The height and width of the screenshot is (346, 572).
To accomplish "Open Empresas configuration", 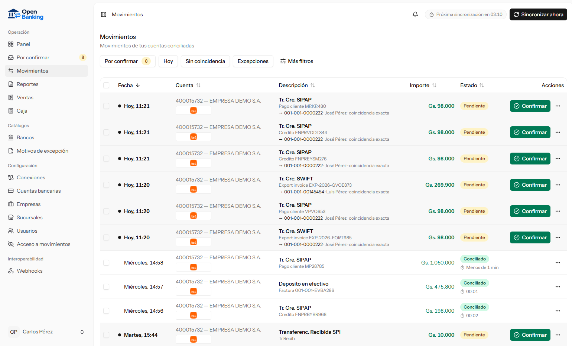I will click(x=46, y=204).
